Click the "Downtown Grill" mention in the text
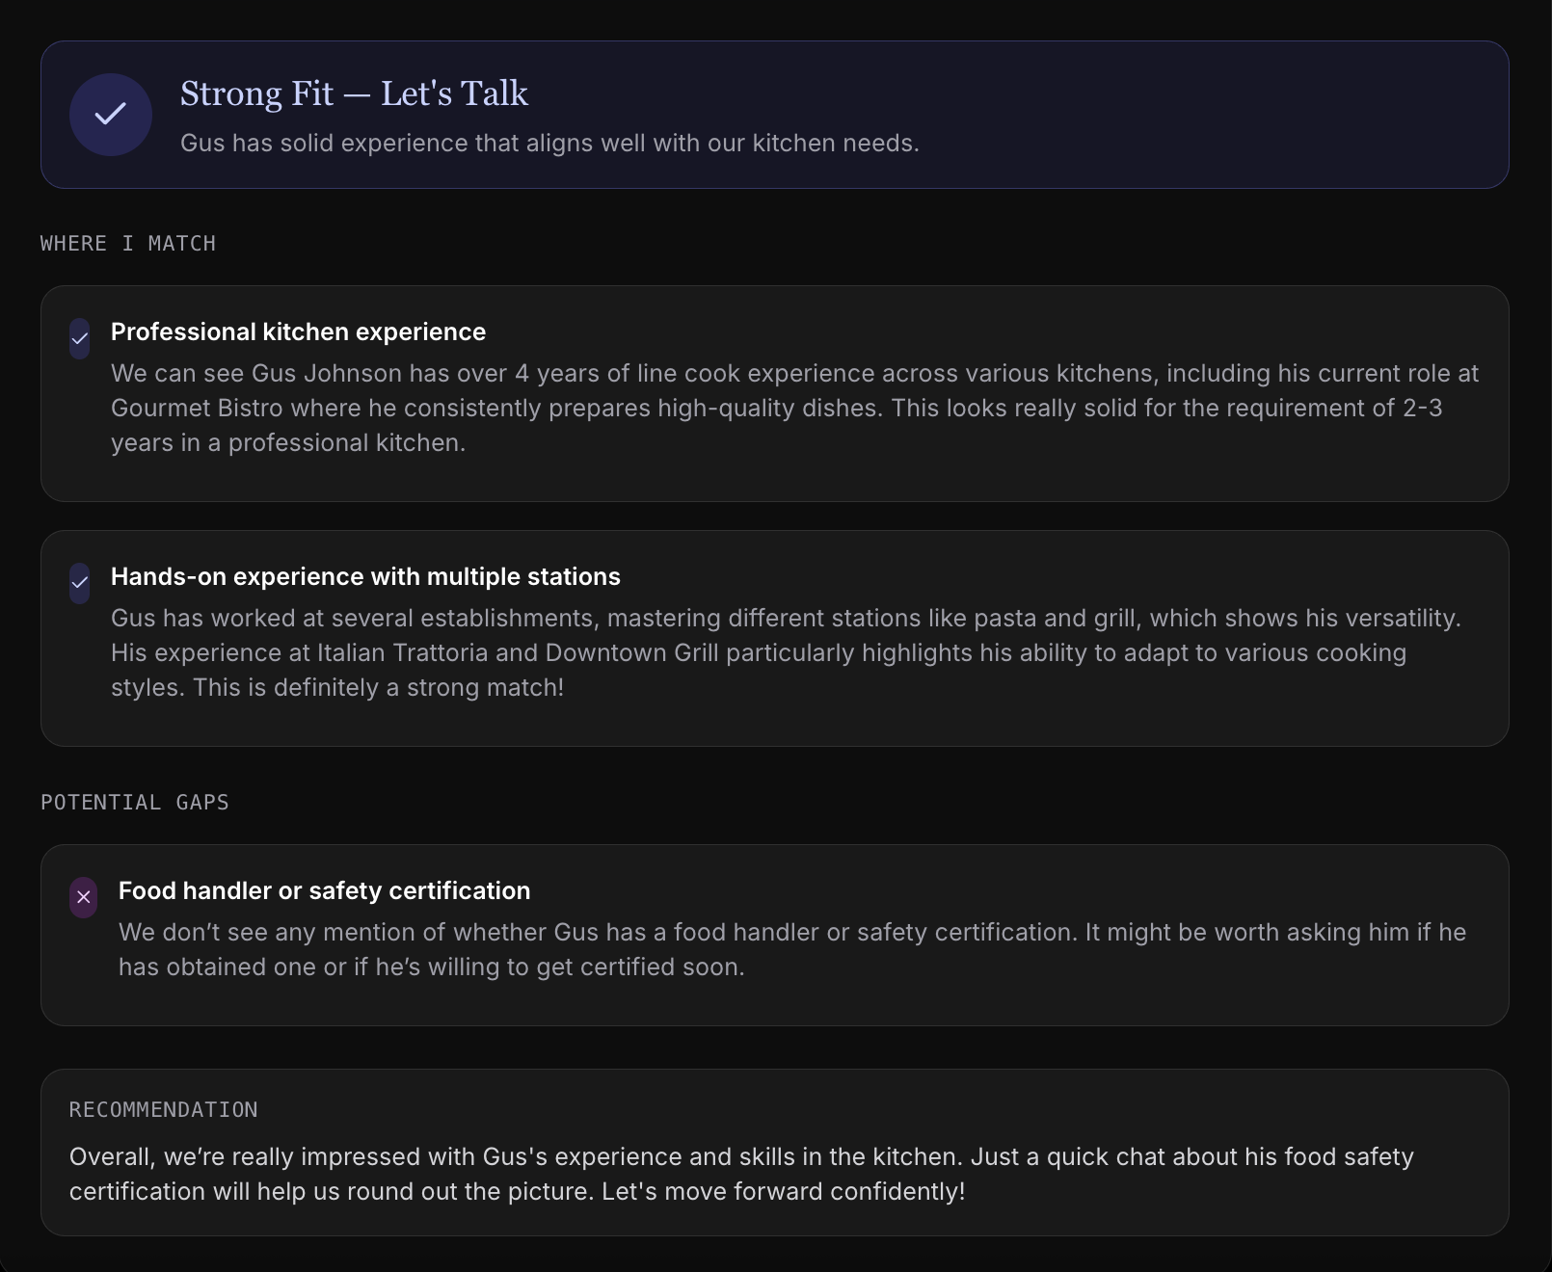Image resolution: width=1552 pixels, height=1272 pixels. point(632,652)
